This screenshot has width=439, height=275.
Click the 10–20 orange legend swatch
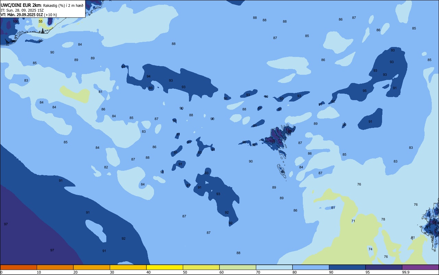[55, 267]
